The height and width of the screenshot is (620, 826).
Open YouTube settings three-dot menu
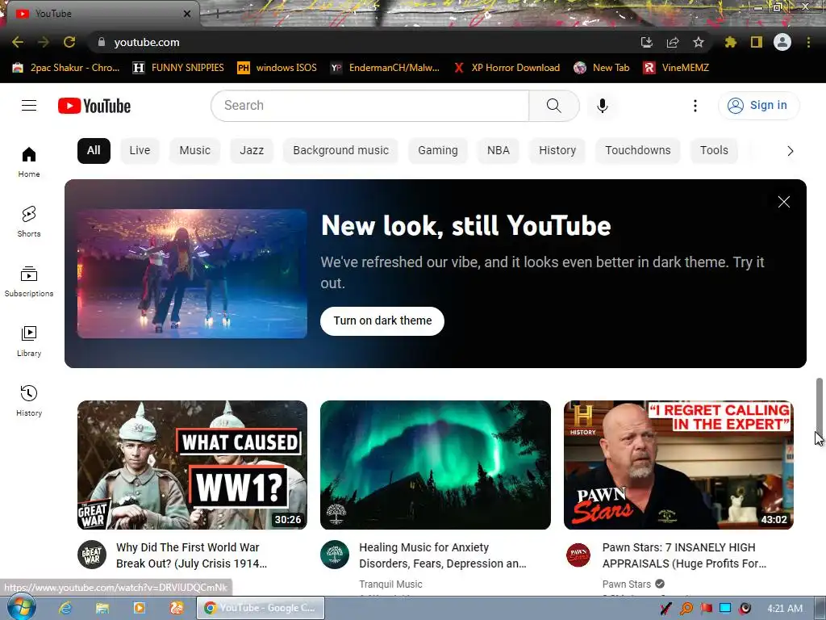695,106
